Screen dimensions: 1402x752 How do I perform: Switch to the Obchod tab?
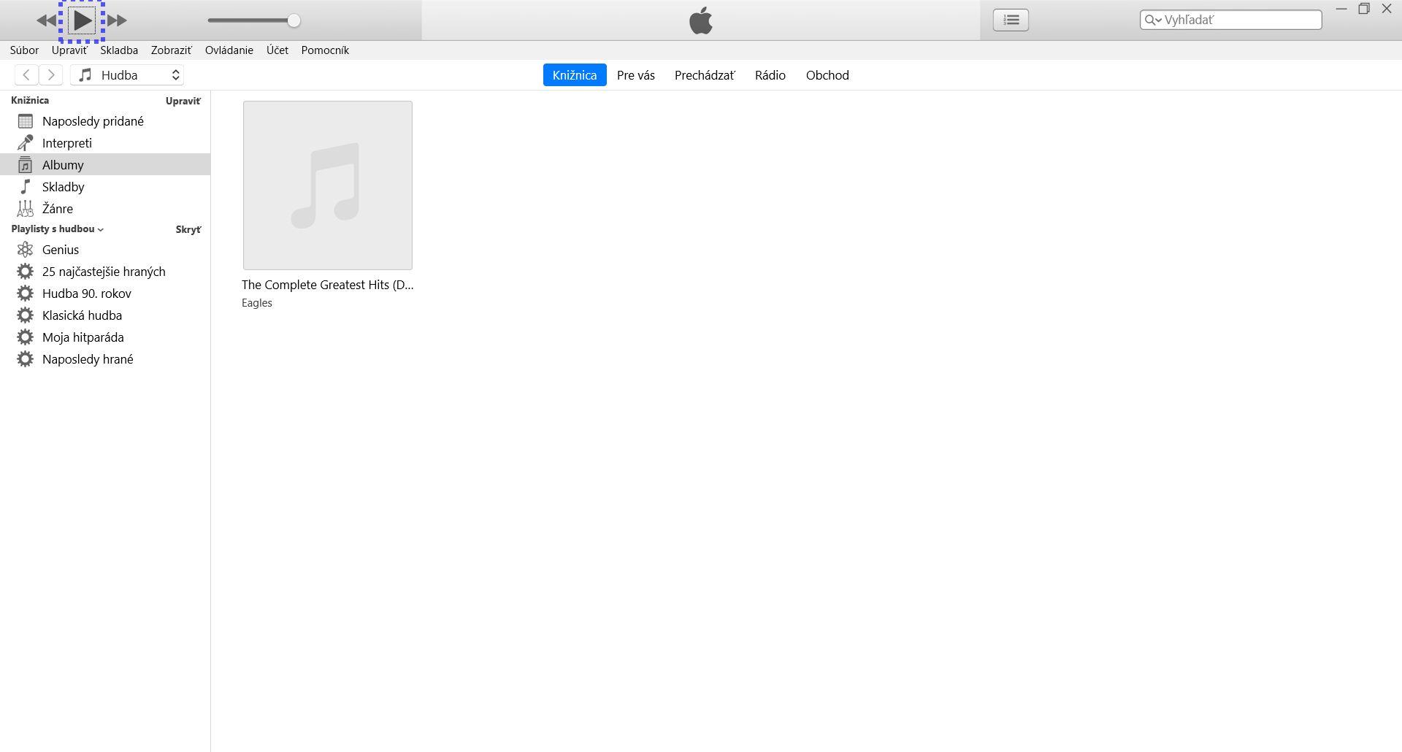point(827,75)
